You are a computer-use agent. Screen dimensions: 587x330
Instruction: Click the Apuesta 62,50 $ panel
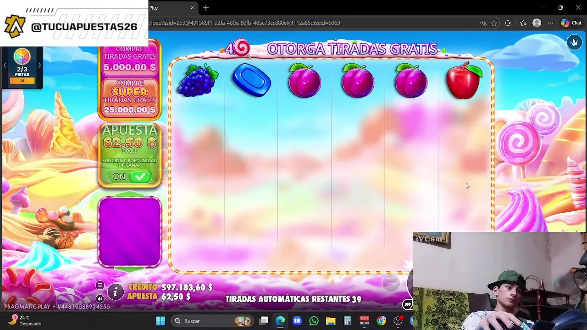[130, 155]
